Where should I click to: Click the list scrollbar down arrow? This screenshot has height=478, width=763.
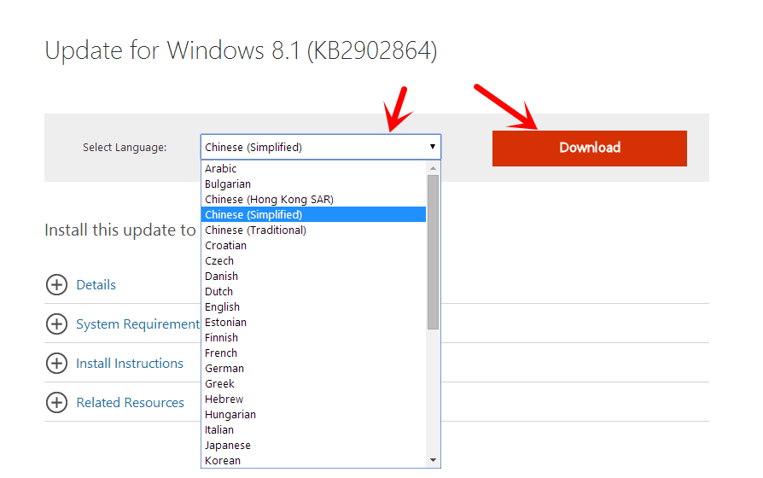point(433,460)
